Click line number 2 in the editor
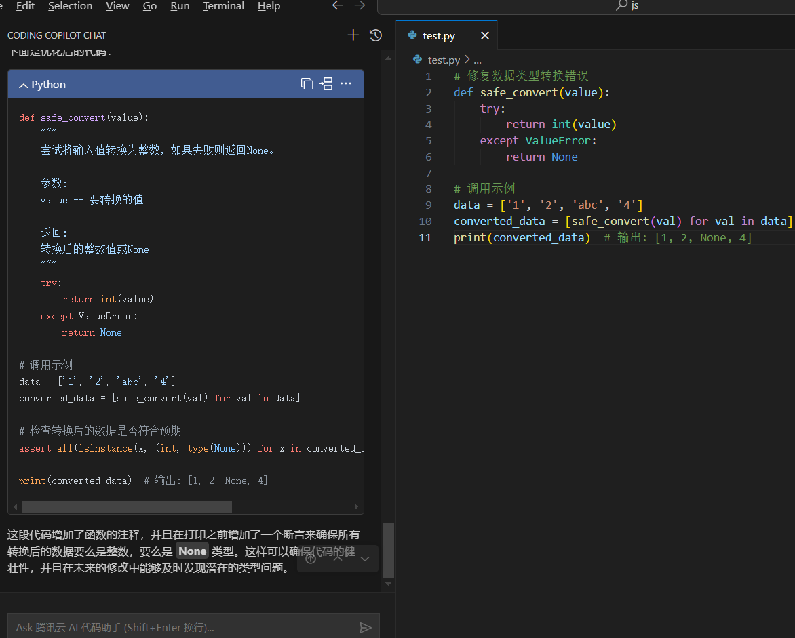 pos(429,92)
